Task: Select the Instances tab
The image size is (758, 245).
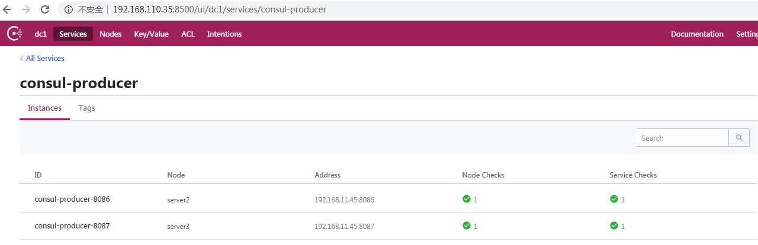Action: 45,108
